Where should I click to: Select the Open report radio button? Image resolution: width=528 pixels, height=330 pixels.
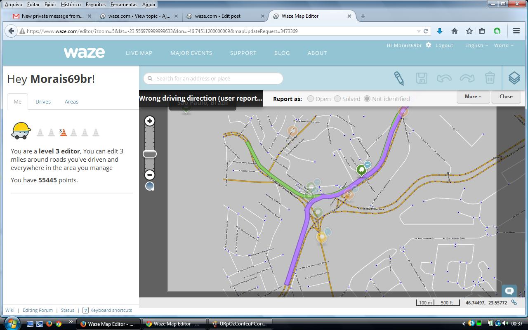[x=311, y=99]
